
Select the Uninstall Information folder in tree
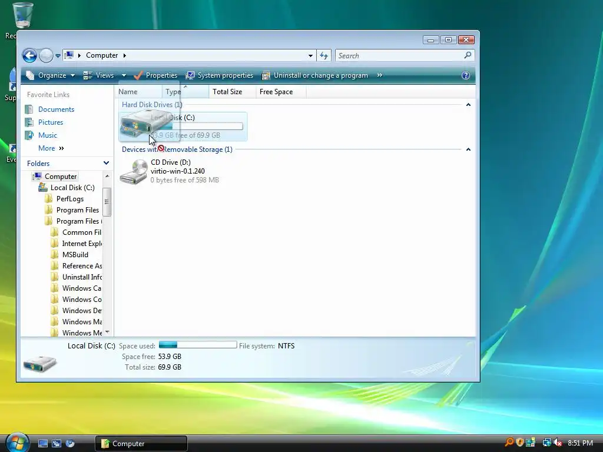tap(82, 277)
